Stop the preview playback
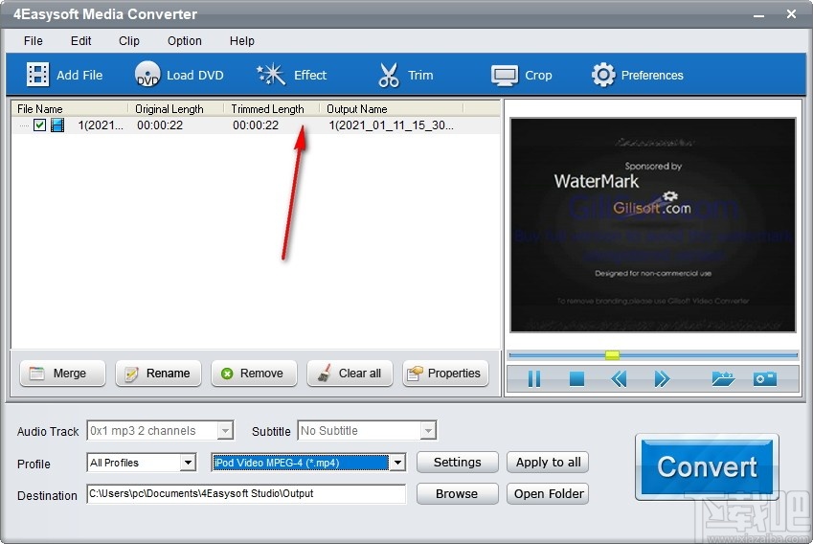 pyautogui.click(x=576, y=378)
